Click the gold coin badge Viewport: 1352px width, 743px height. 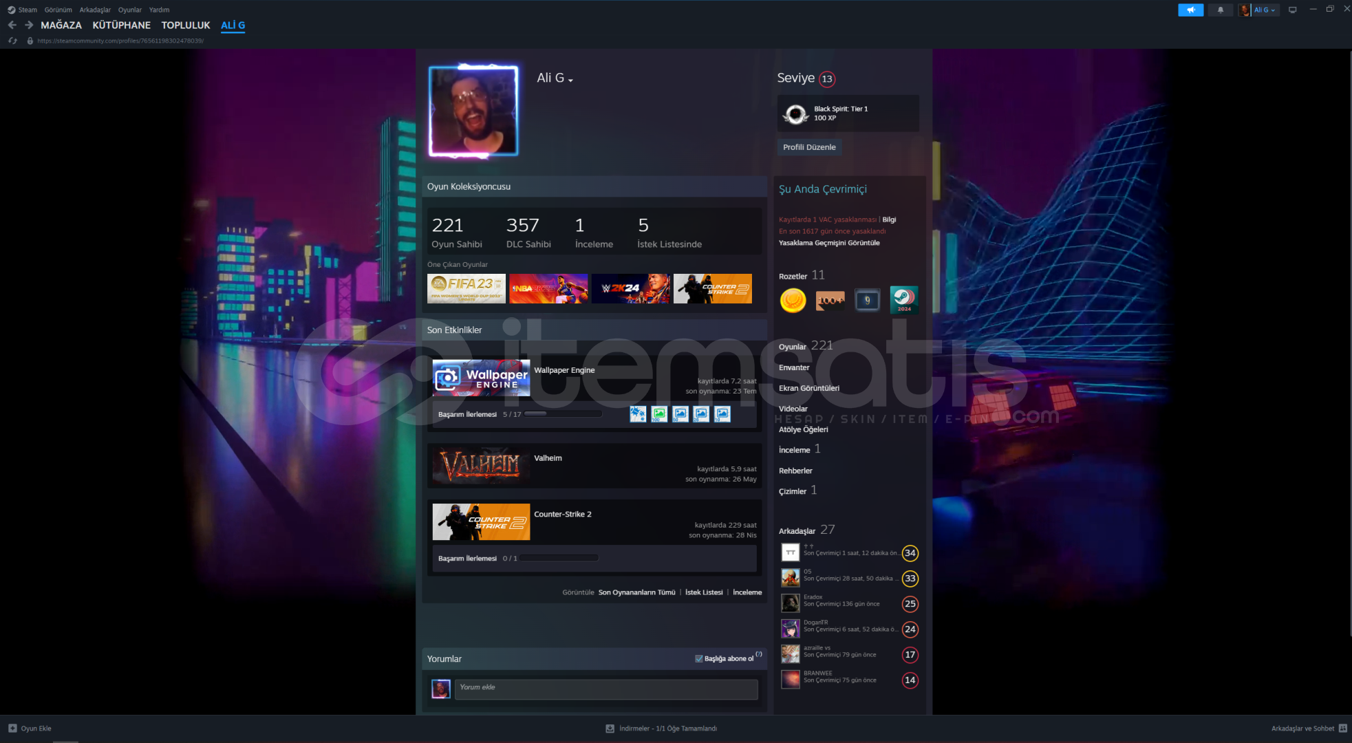coord(793,300)
